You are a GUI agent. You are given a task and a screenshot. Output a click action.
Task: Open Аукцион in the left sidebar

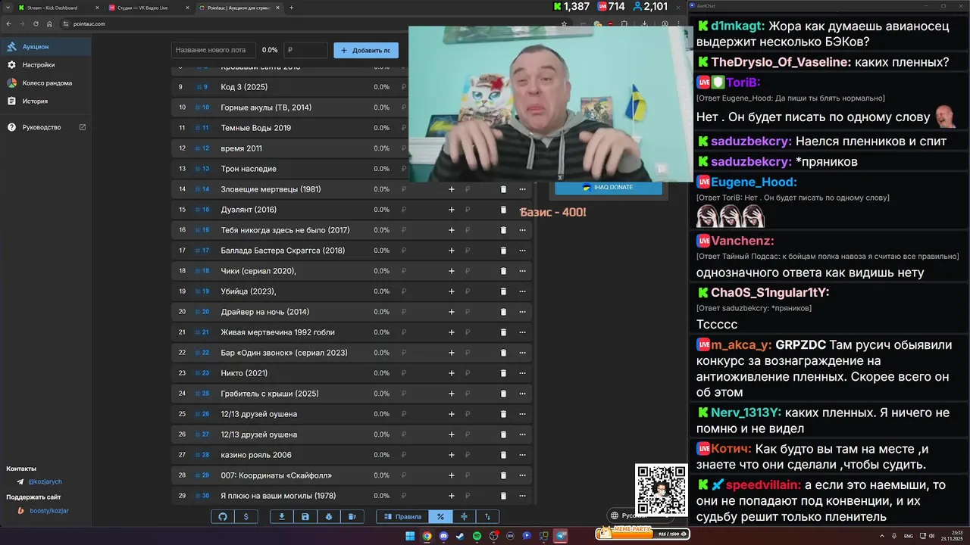pyautogui.click(x=45, y=47)
